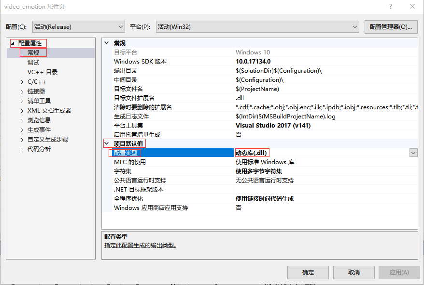
Task: Click the 使用标准 Windows 库 value
Action: click(265, 162)
